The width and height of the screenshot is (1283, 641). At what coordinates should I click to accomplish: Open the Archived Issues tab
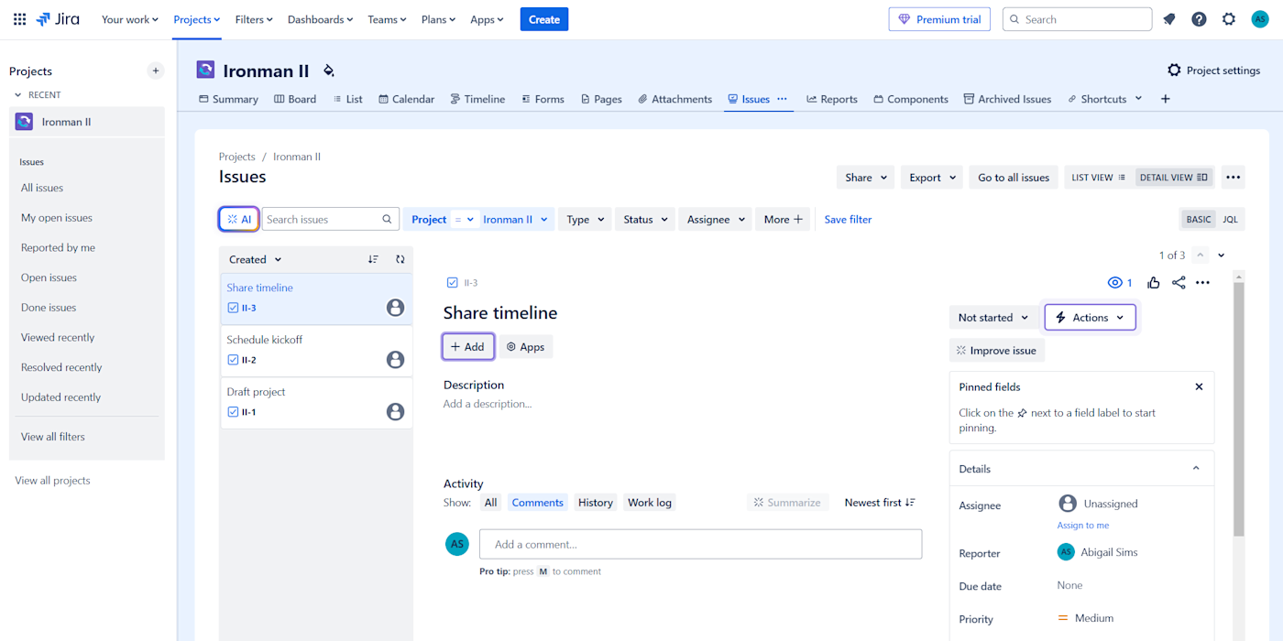coord(1007,99)
